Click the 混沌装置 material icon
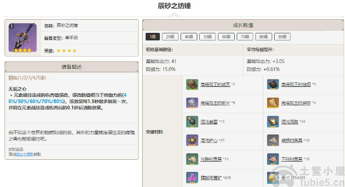The width and height of the screenshot is (345, 187). pyautogui.click(x=192, y=122)
